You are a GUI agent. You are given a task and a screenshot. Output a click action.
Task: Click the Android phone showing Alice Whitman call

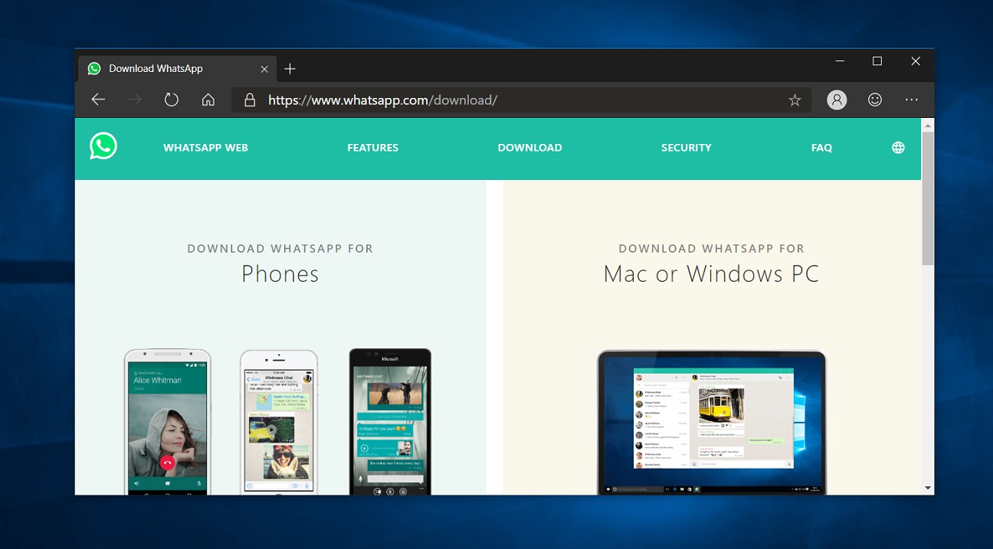click(168, 422)
